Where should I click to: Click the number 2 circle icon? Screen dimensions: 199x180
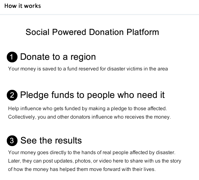tap(12, 95)
